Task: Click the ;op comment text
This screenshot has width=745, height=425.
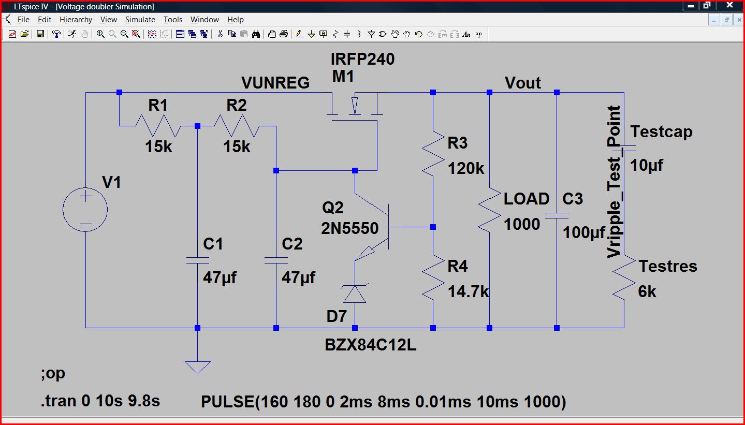Action: 53,374
